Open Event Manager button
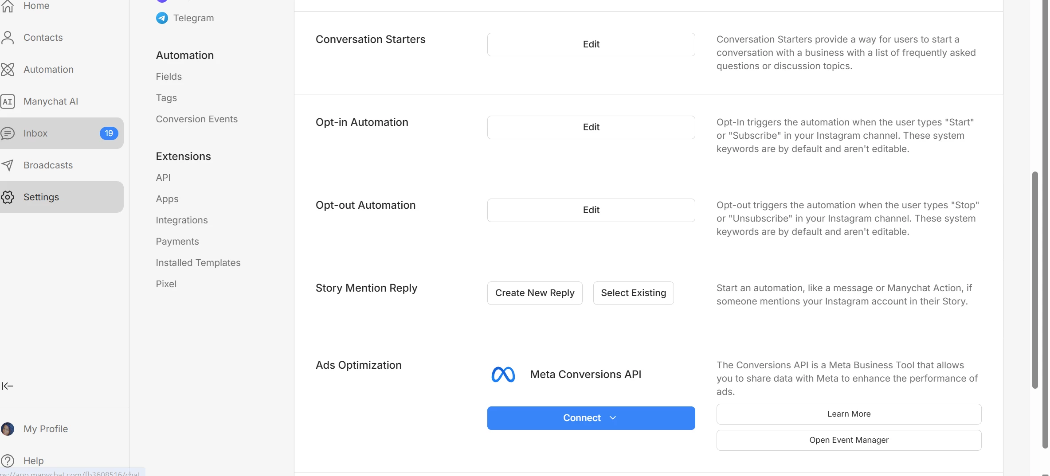The image size is (1050, 476). tap(849, 440)
